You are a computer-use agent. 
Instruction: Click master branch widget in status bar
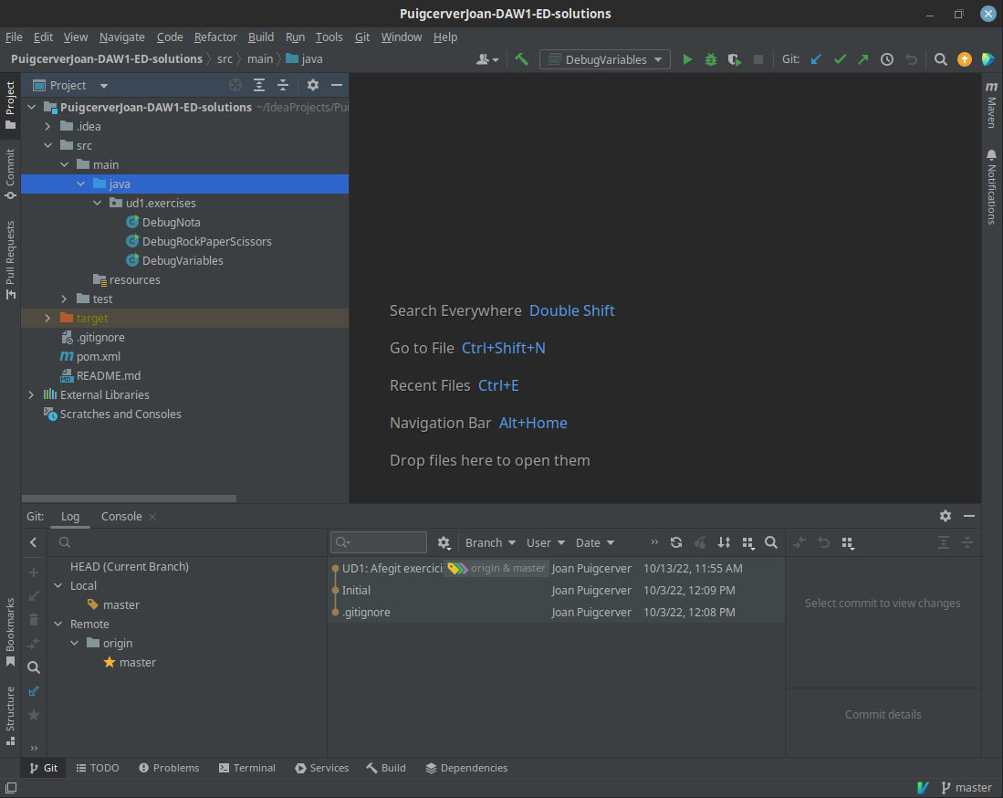point(966,788)
